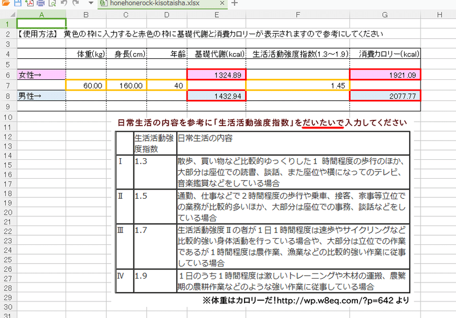Select column H header

pos(439,15)
